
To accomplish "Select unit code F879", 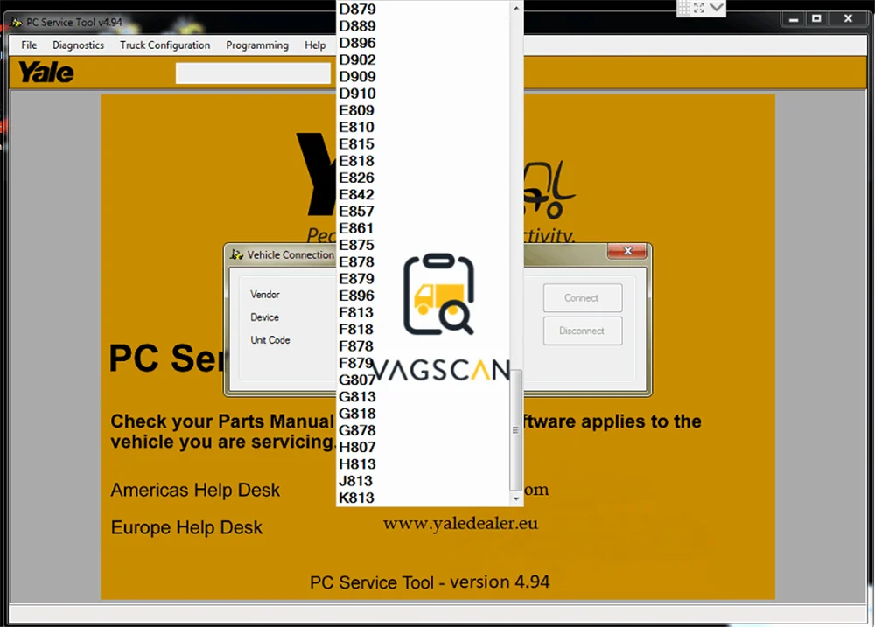I will point(423,363).
